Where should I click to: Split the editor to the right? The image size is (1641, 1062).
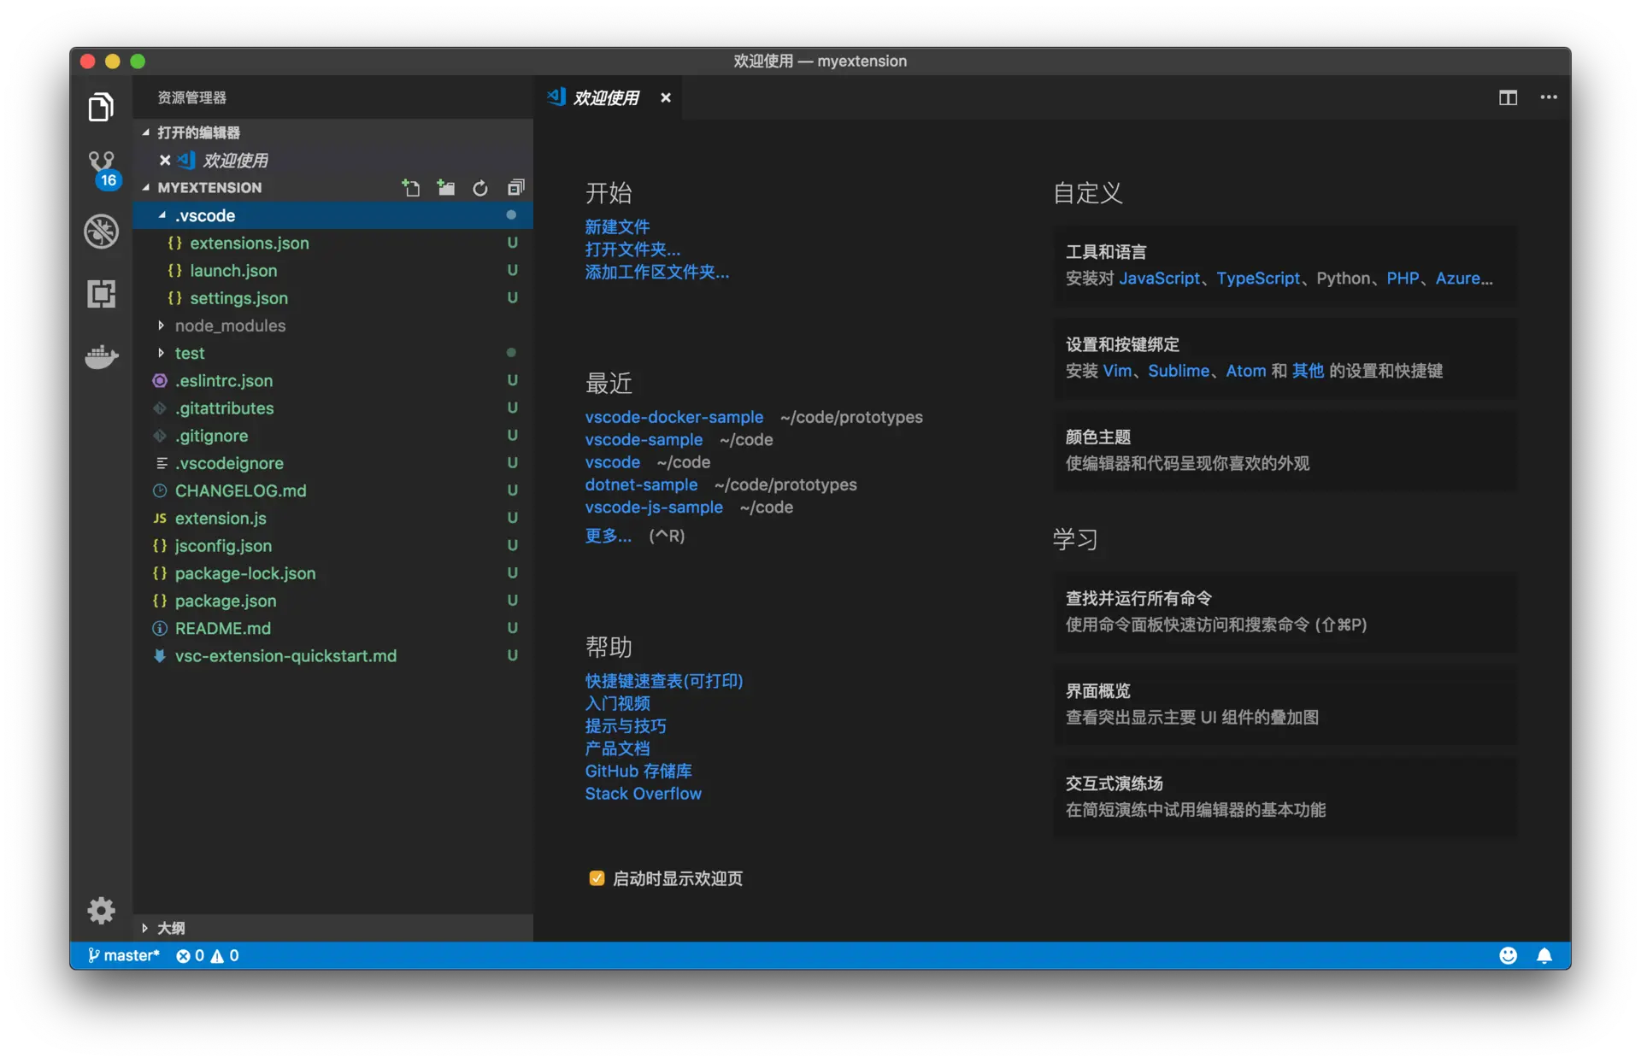(1508, 97)
